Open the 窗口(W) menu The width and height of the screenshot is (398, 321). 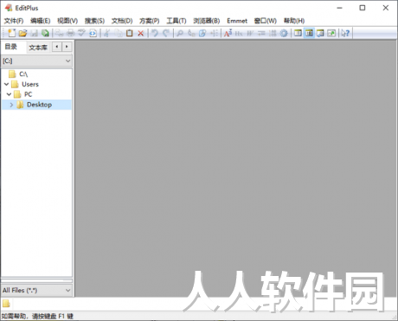click(266, 21)
